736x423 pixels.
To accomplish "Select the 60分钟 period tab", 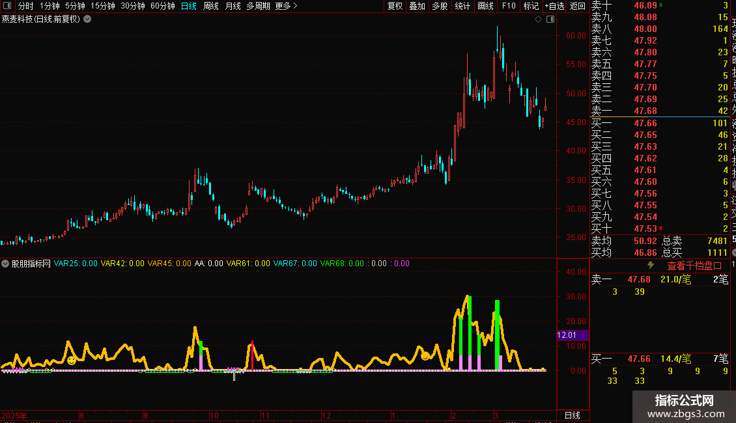I will [163, 6].
